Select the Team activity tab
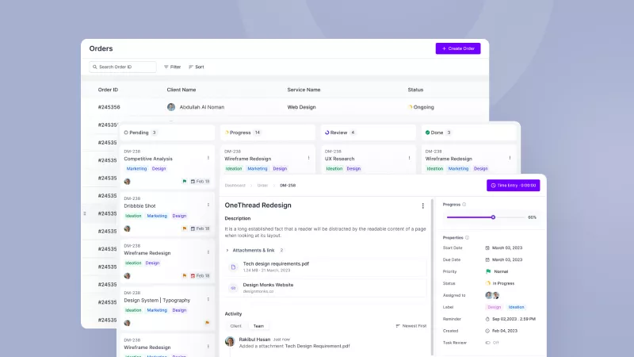Screen dimensions: 634x357 tap(258, 326)
